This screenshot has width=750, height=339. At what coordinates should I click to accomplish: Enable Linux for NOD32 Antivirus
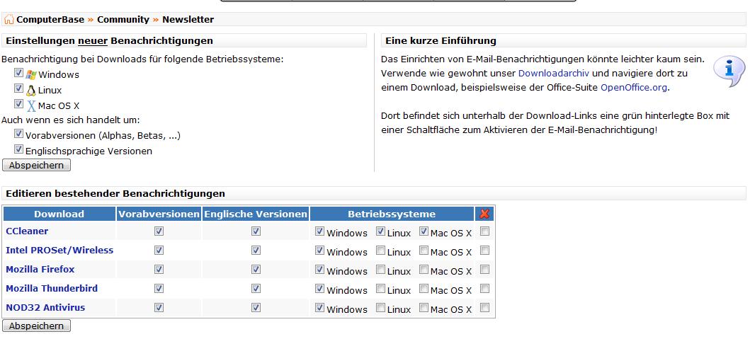[x=380, y=307]
